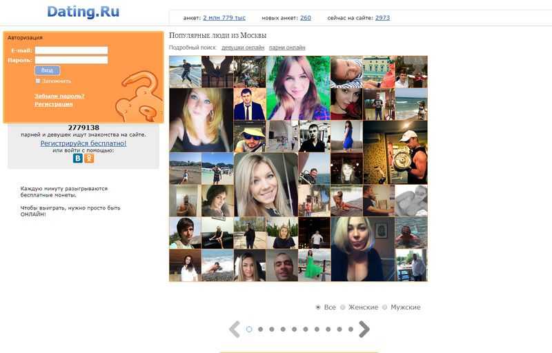Click the VKontakte login icon

[78, 158]
